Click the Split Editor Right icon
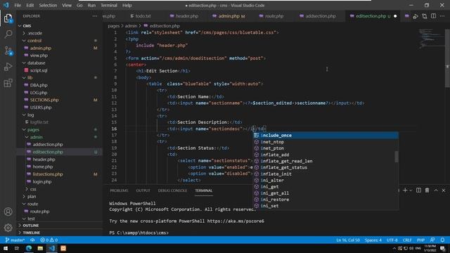This screenshot has width=450, height=253. click(433, 16)
